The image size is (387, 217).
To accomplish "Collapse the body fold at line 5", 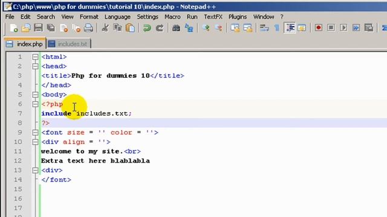I will (x=35, y=95).
